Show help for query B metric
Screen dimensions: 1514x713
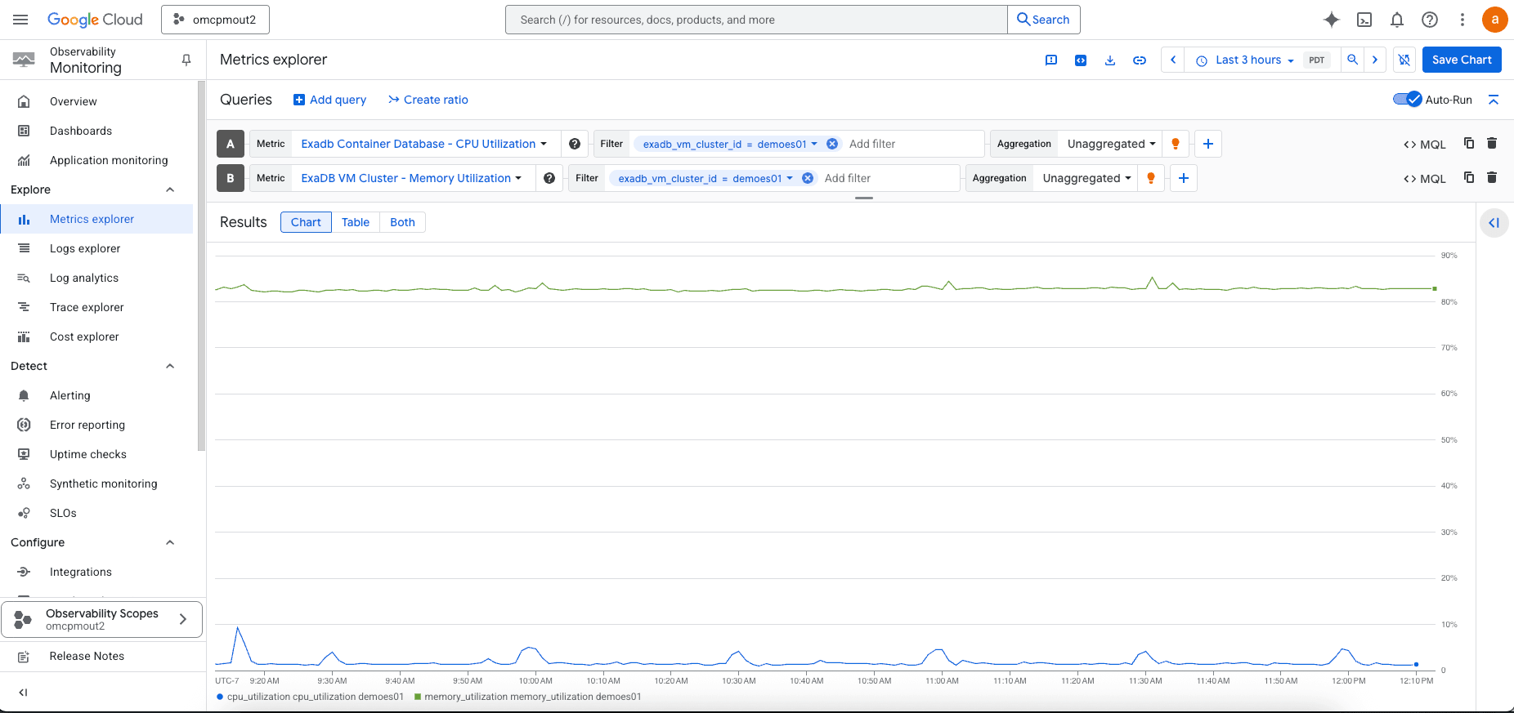[x=549, y=178]
